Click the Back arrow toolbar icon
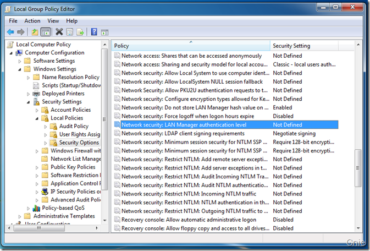The height and width of the screenshot is (251, 370). coord(10,32)
